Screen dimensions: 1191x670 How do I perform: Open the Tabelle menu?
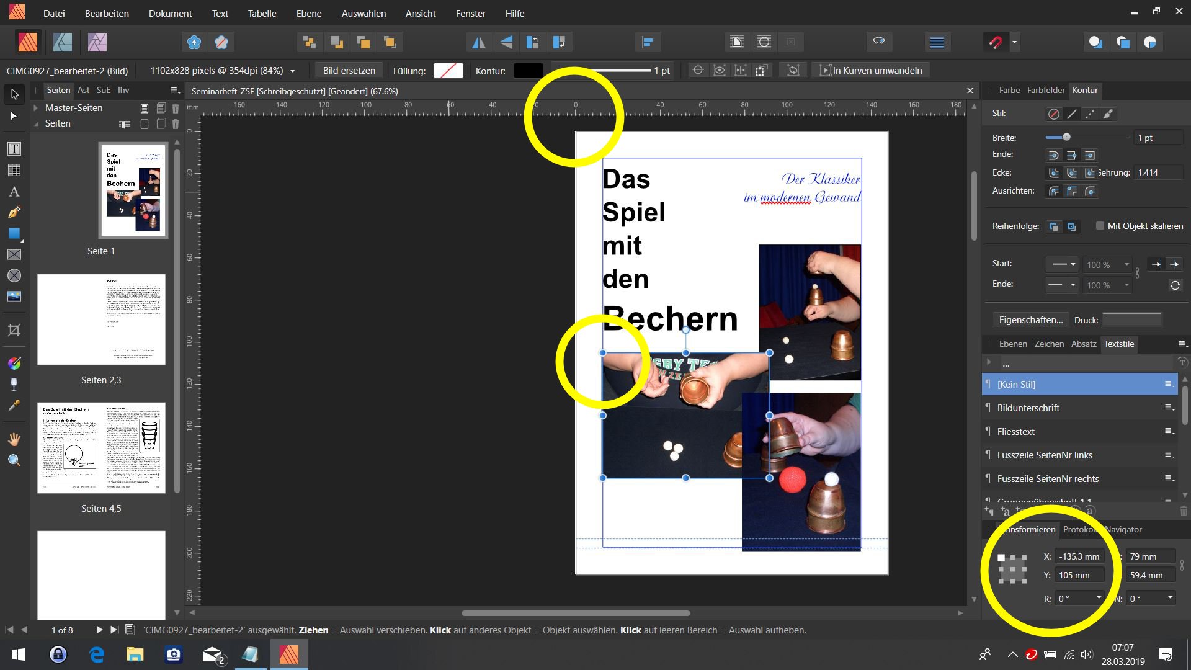click(x=262, y=13)
